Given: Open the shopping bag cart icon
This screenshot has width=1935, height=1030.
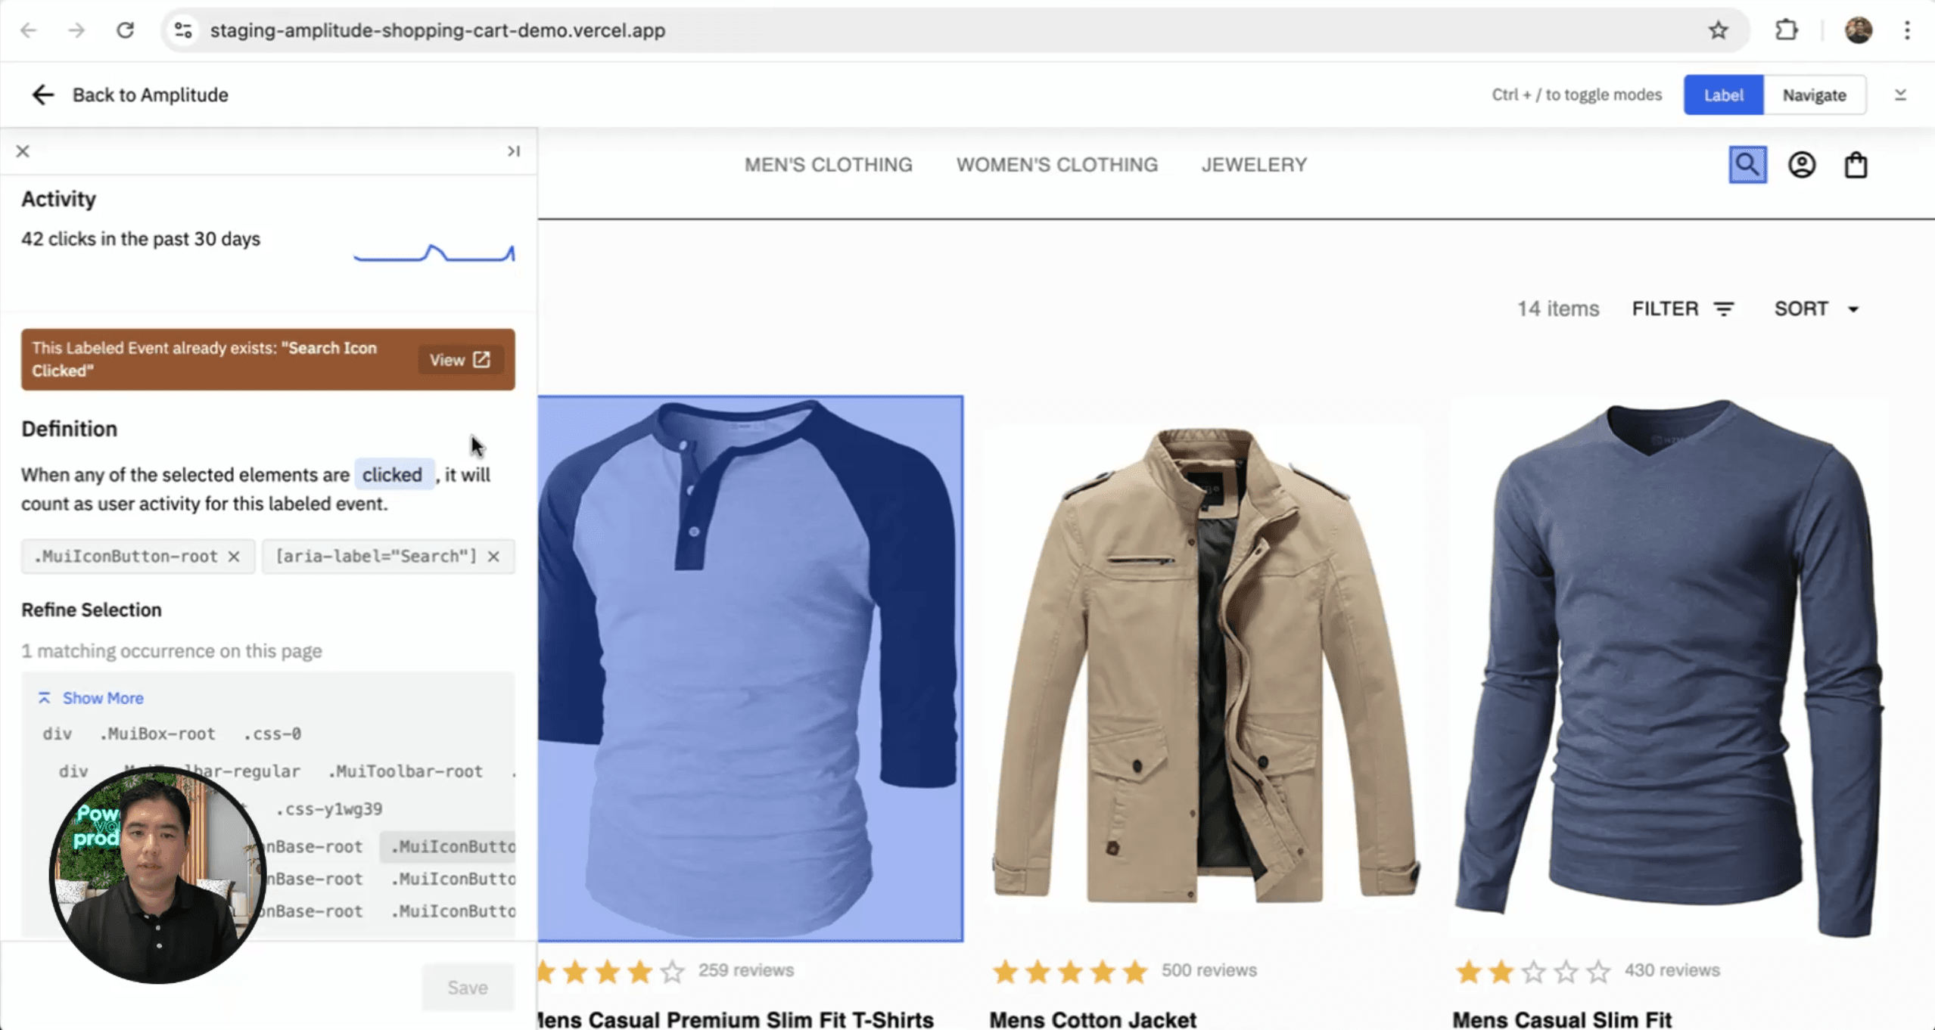Looking at the screenshot, I should (1856, 164).
